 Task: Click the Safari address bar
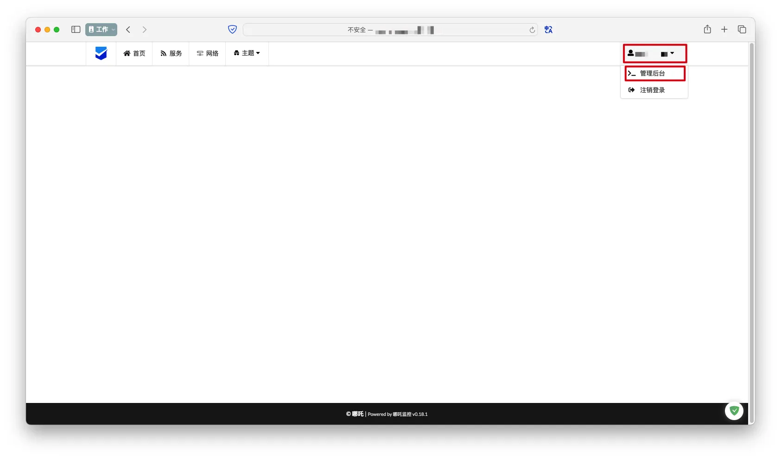389,30
